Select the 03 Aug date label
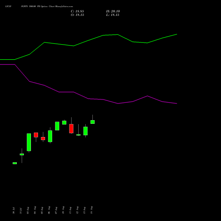 point(28,210)
